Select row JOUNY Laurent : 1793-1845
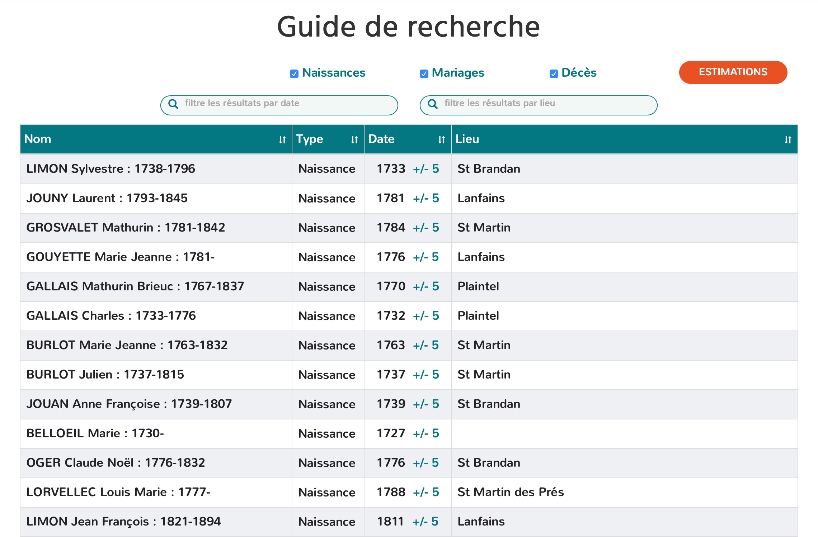The height and width of the screenshot is (537, 818). point(409,198)
